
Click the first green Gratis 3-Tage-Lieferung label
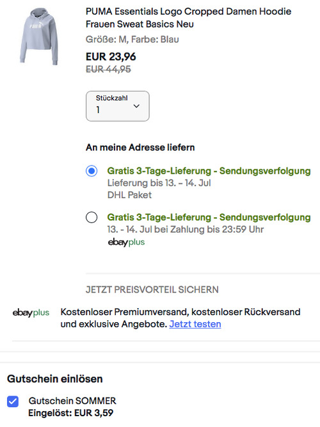point(209,171)
